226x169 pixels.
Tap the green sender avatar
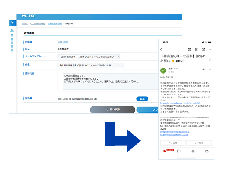[163, 71]
